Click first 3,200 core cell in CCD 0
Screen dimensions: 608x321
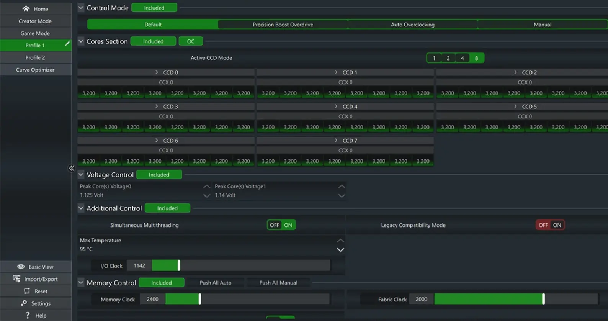coord(89,93)
